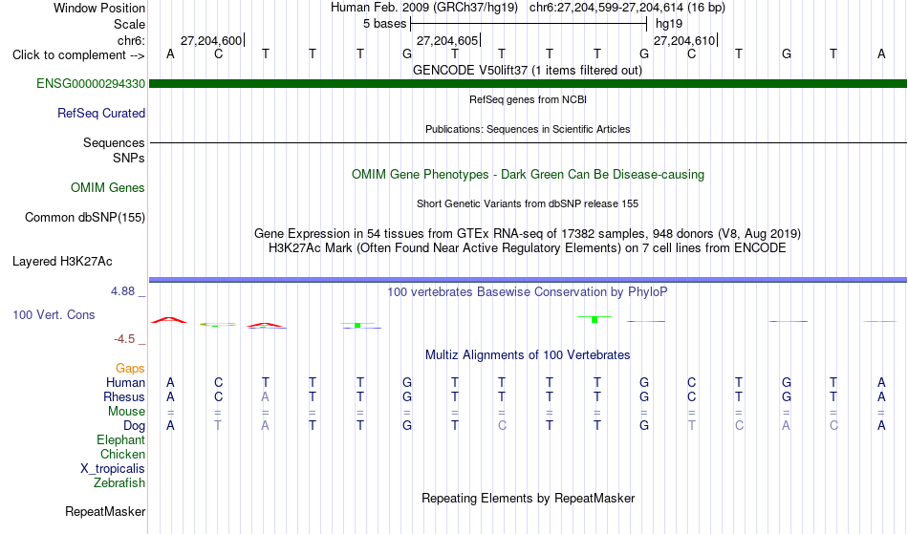Select the Elephant species row label
Viewport: 908px width, 534px height.
[120, 439]
